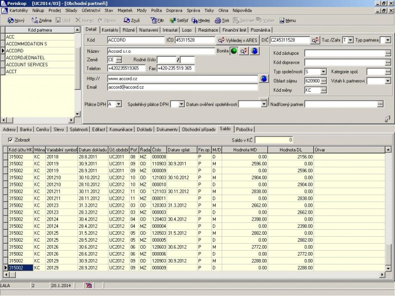Switch to the Kontakty tab
The width and height of the screenshot is (395, 296).
pos(110,30)
